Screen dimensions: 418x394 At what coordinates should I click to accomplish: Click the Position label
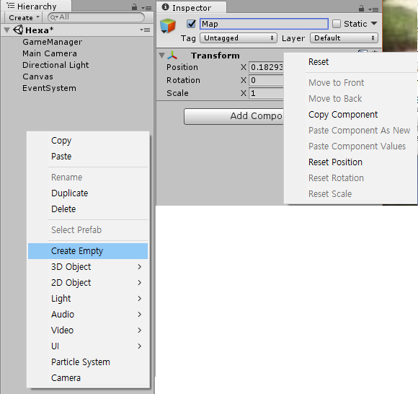[182, 67]
